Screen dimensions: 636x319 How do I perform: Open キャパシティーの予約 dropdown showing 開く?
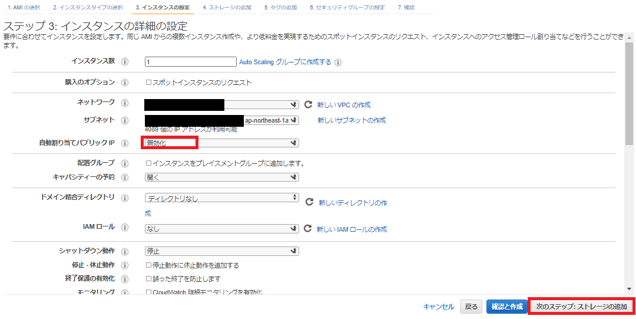[222, 177]
